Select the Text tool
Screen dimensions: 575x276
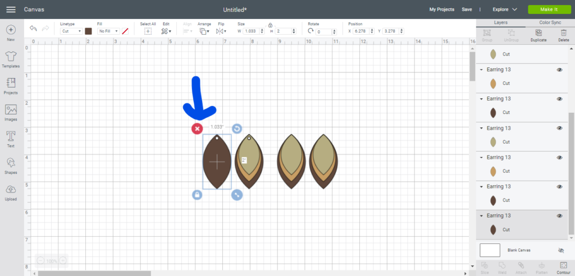click(x=11, y=140)
